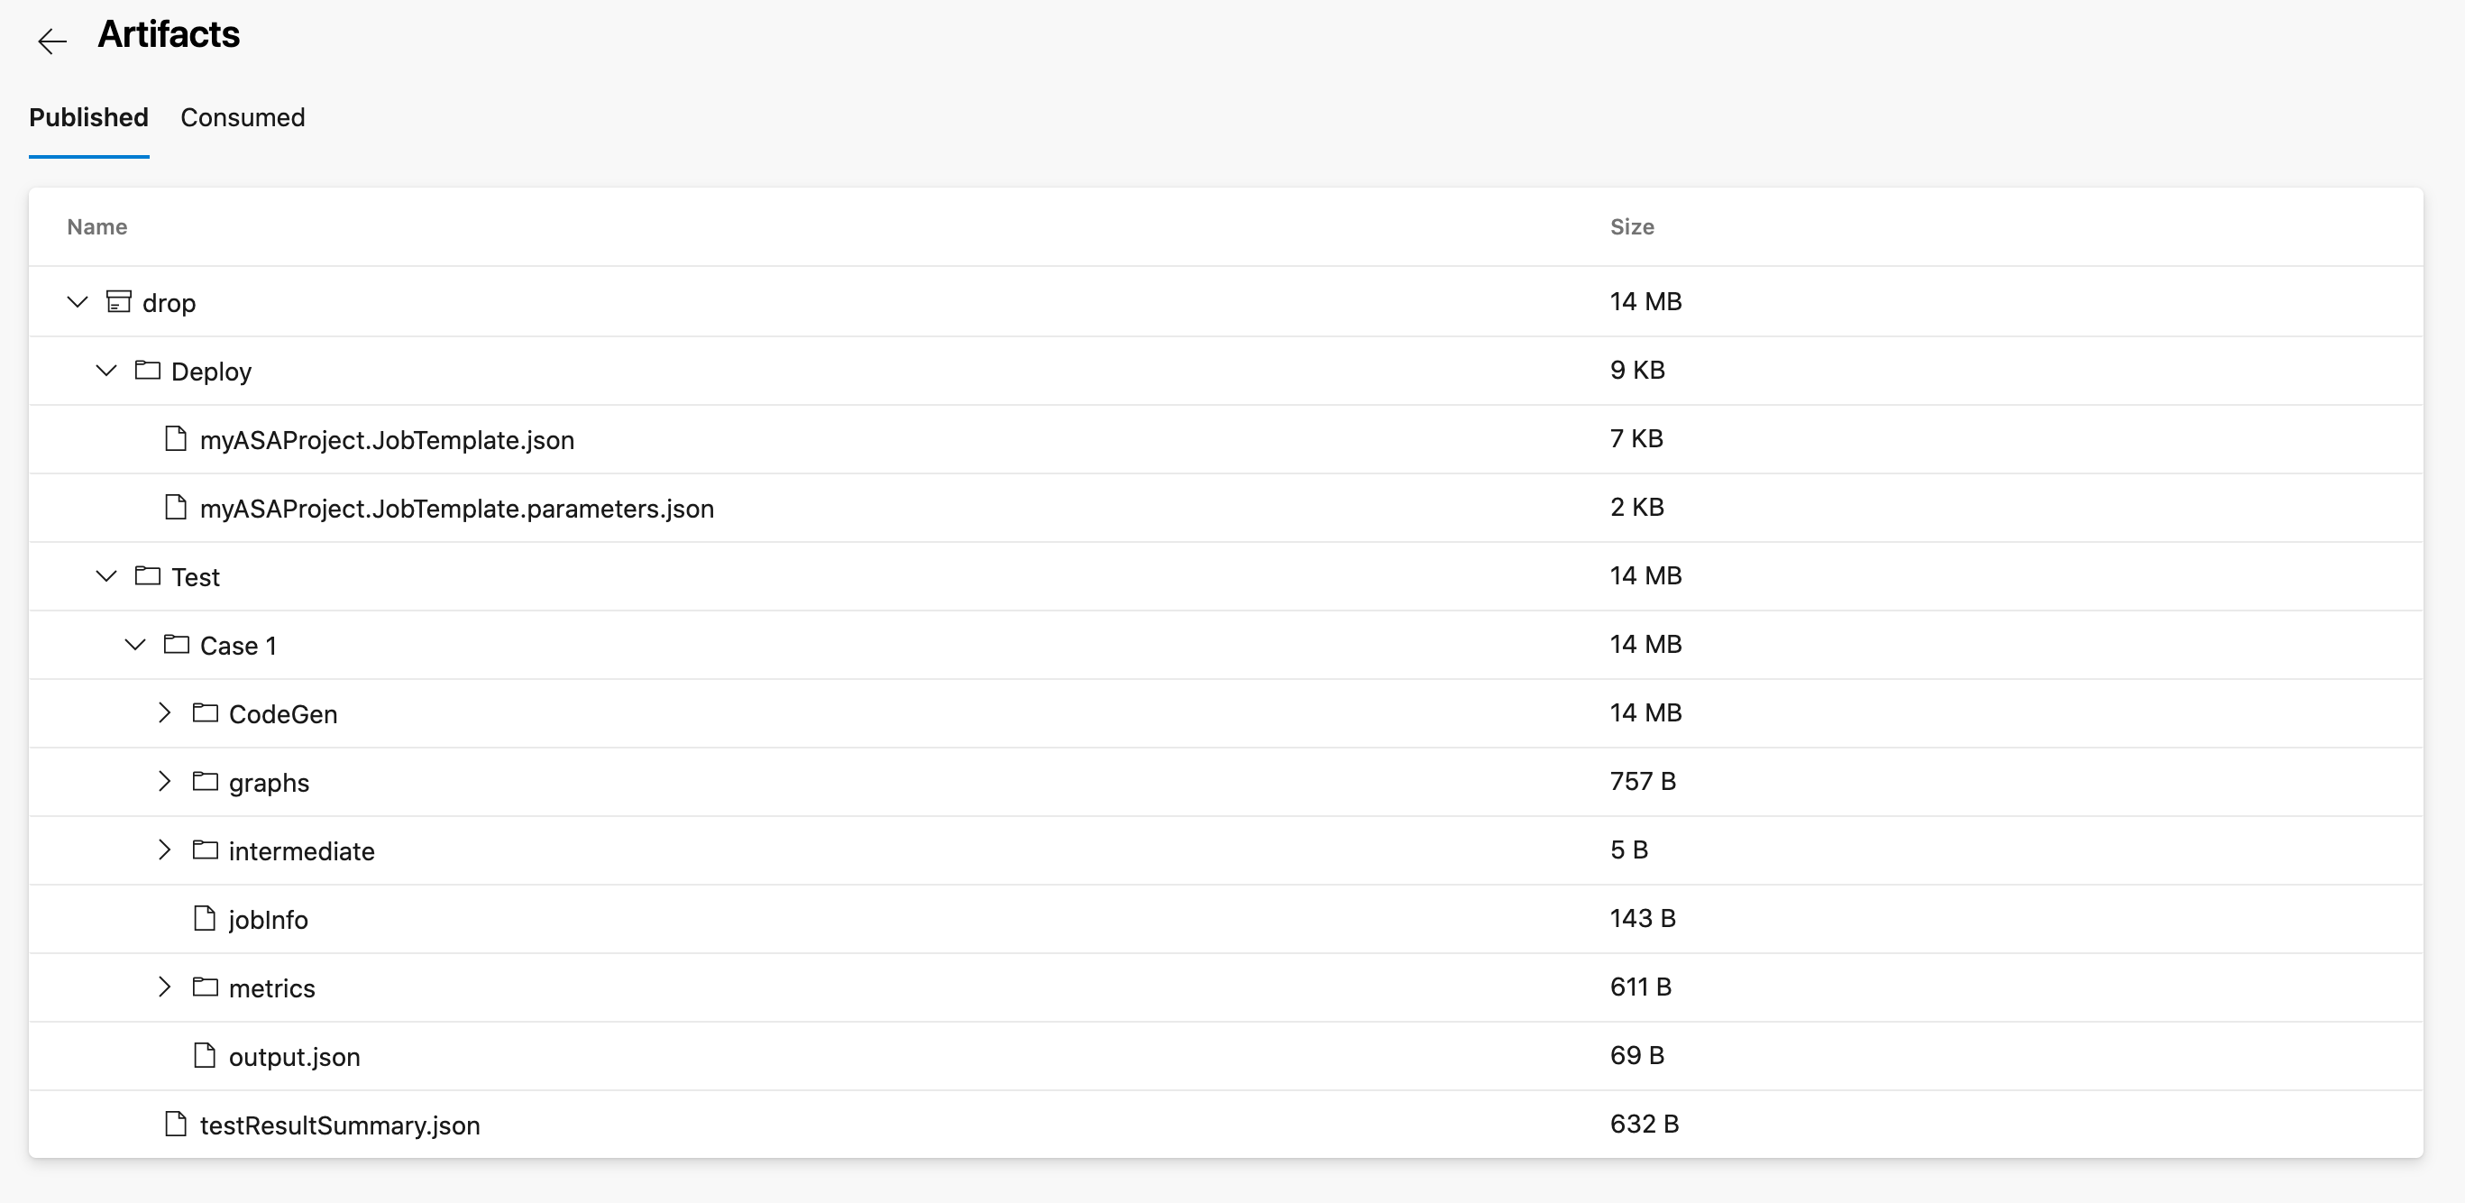Click the CodeGen folder icon

click(x=207, y=712)
